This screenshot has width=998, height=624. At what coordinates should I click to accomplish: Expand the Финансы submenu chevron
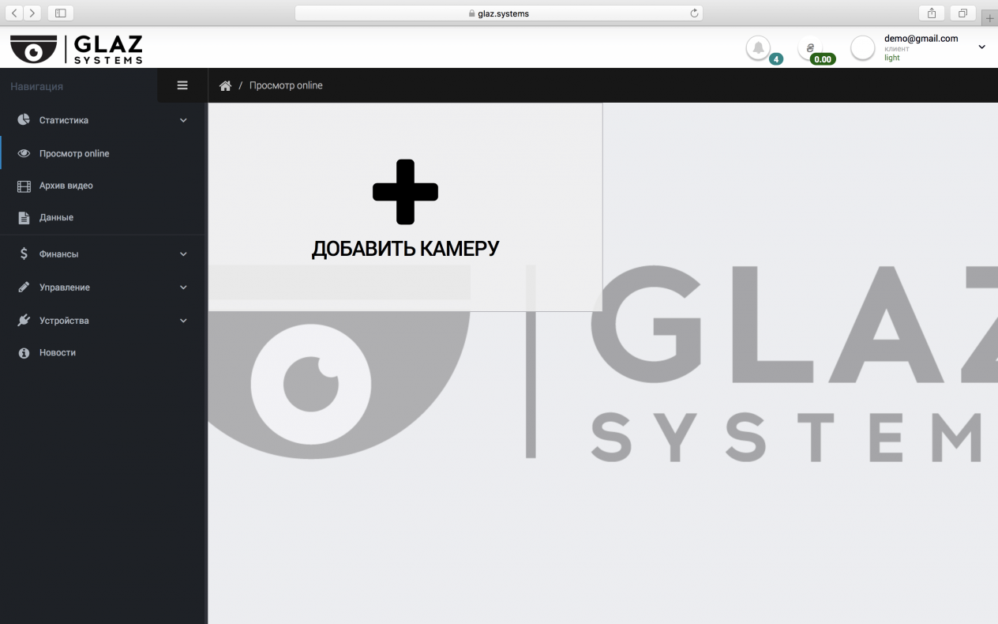pos(183,254)
